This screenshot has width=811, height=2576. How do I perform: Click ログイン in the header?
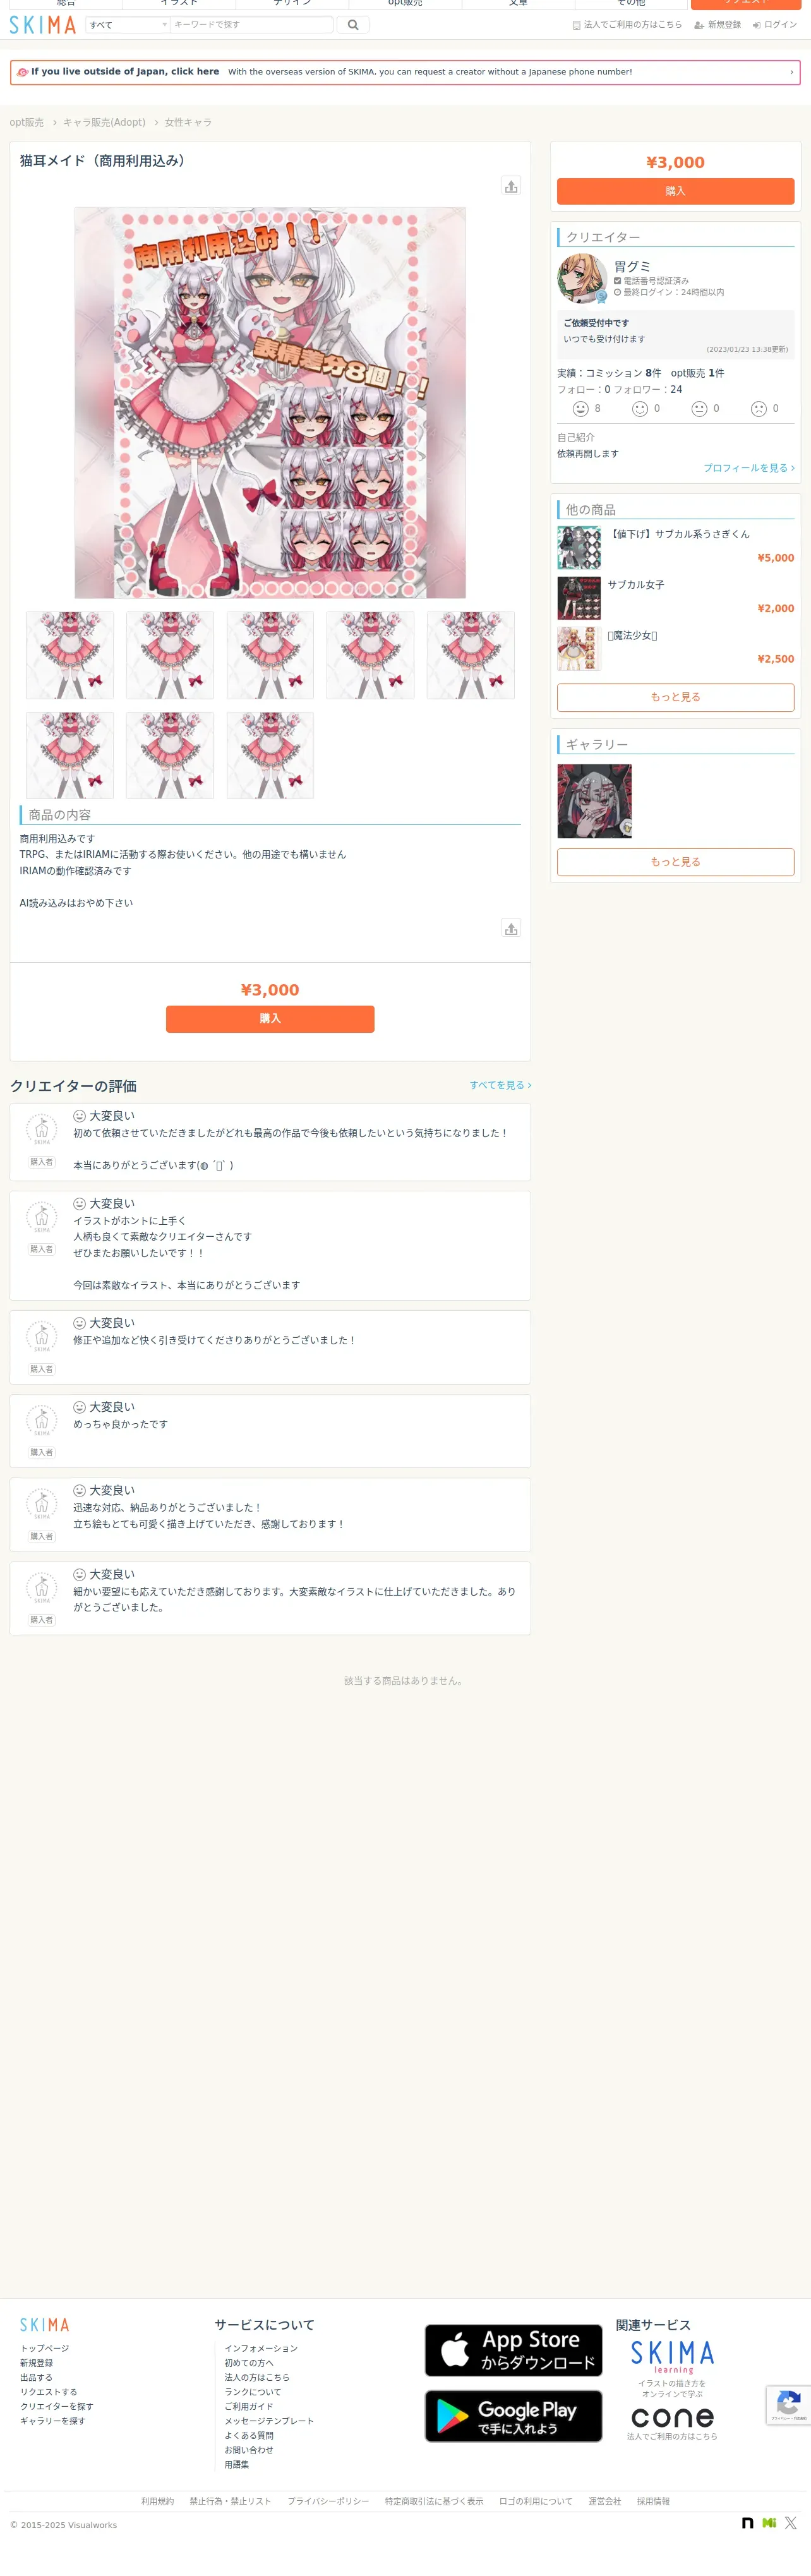775,25
